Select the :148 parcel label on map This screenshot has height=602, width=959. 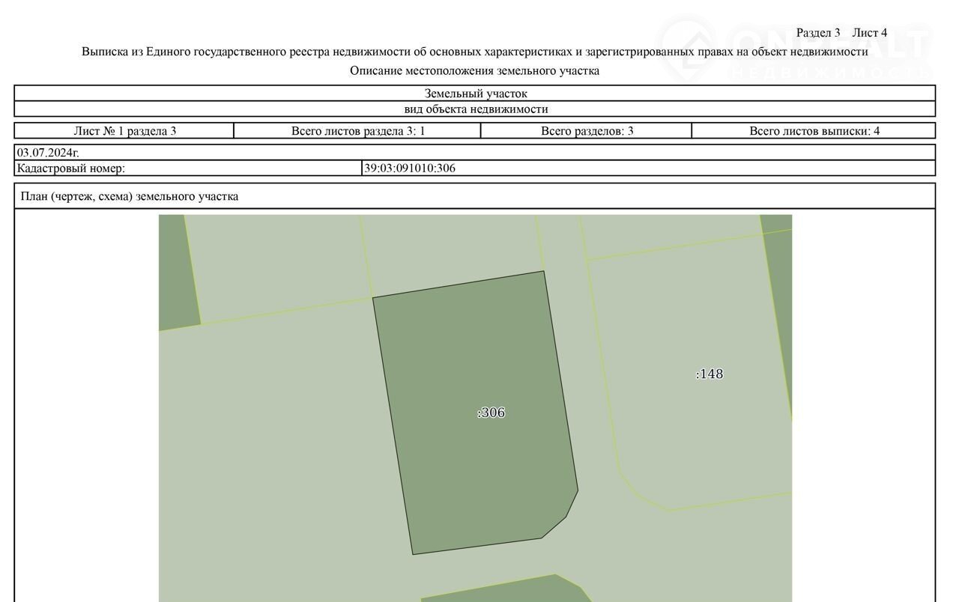(710, 374)
